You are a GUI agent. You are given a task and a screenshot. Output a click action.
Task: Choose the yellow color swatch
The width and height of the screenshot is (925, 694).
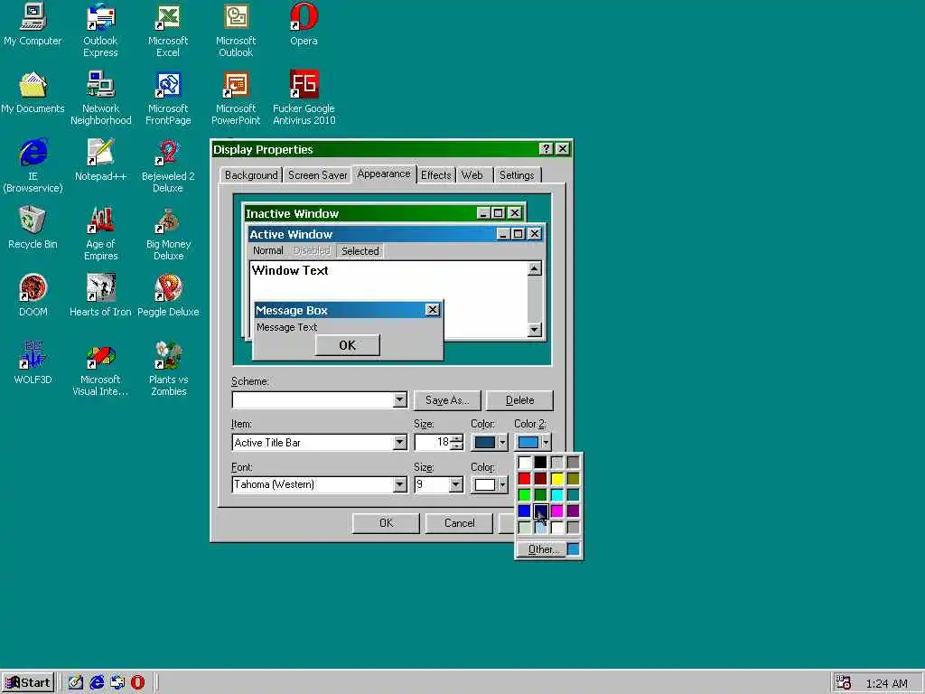click(556, 478)
